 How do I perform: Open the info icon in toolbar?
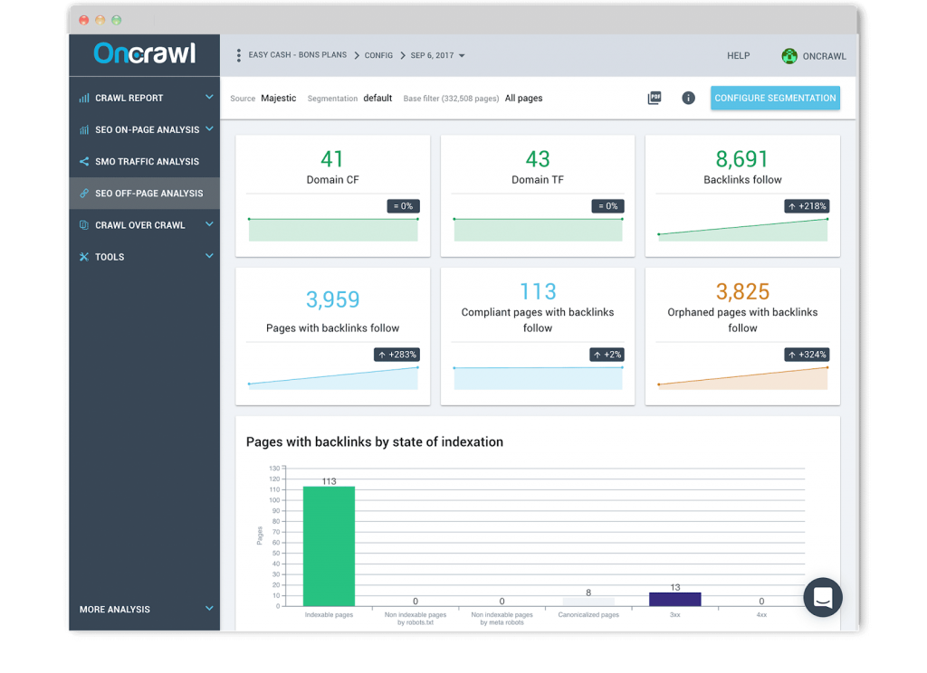click(x=688, y=98)
